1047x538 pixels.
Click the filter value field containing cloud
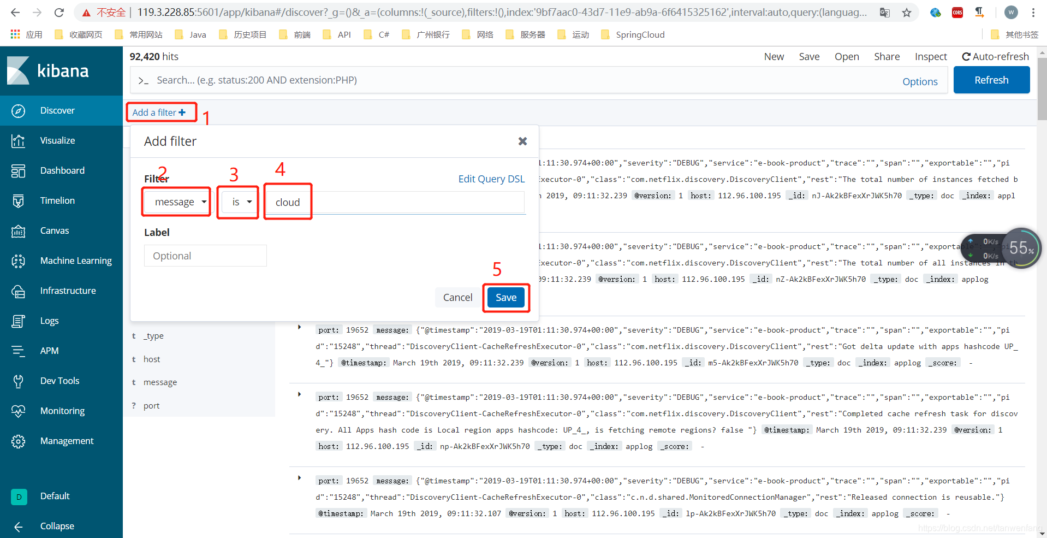(396, 203)
